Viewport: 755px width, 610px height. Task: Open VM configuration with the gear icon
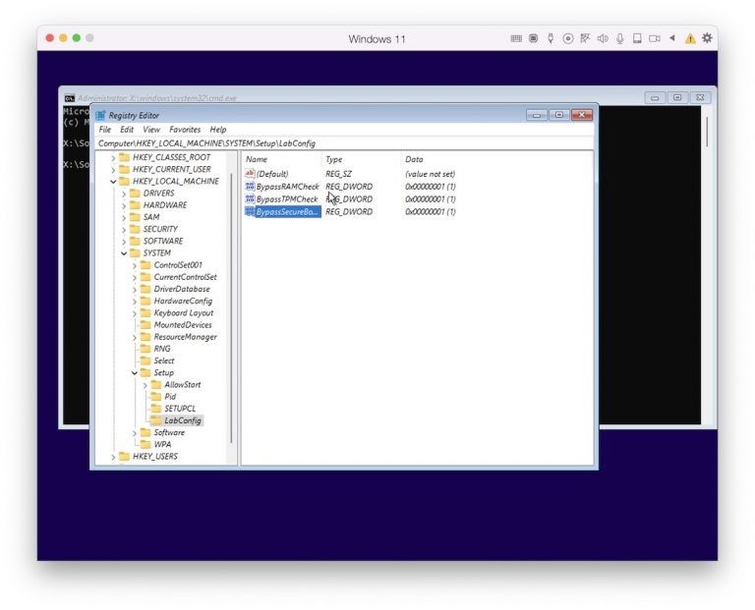click(707, 38)
